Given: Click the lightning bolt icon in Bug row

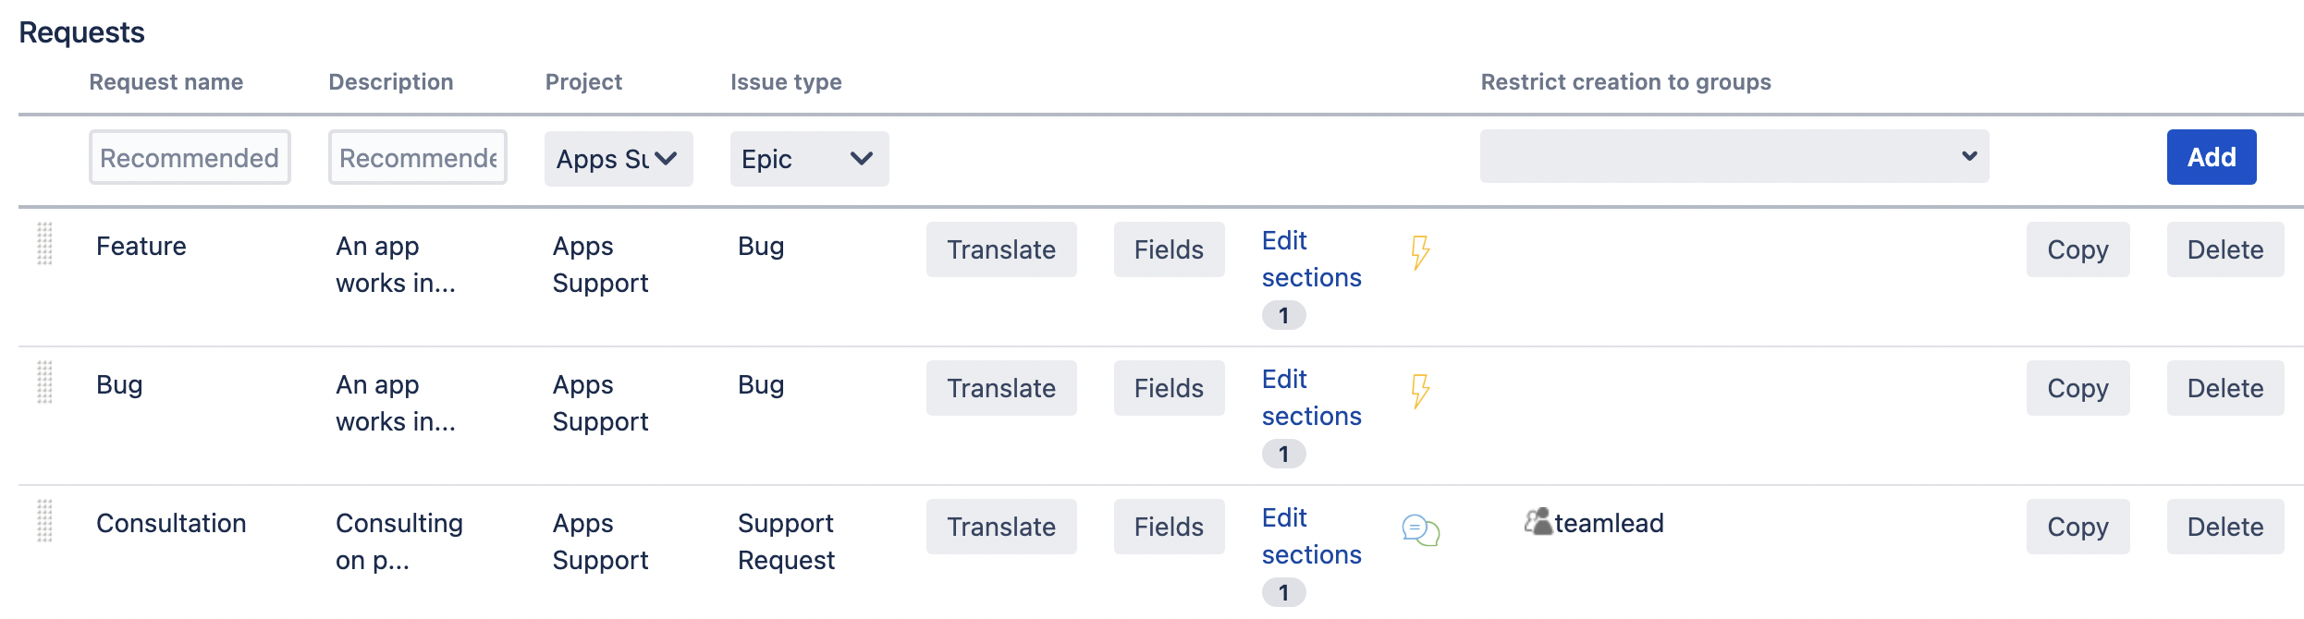Looking at the screenshot, I should coord(1420,391).
